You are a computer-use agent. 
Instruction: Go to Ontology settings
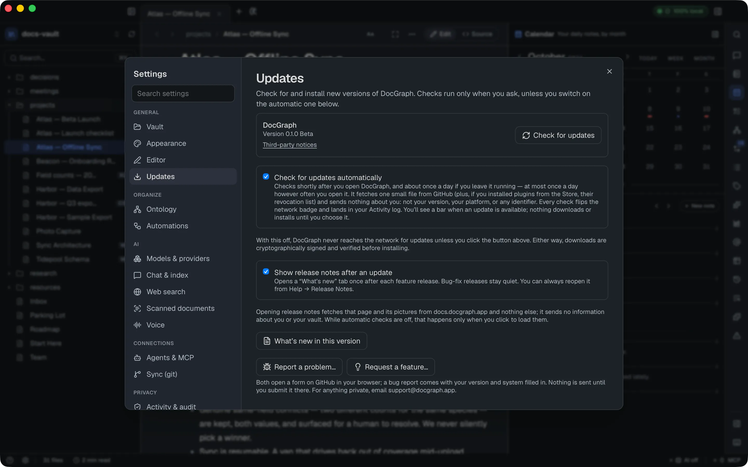pos(183,209)
